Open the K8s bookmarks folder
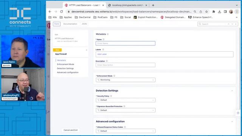 [x=53, y=17]
